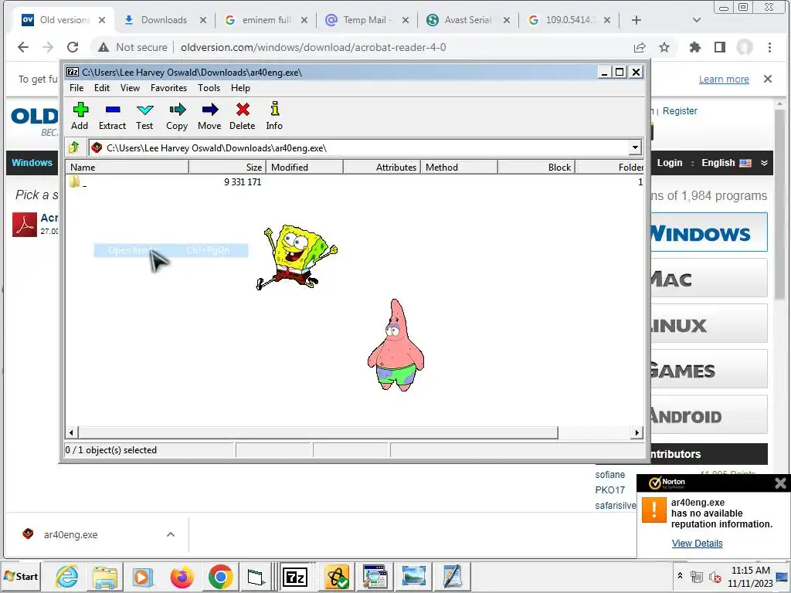Open the Windows nav tab on oldversion
The image size is (791, 593).
(32, 162)
